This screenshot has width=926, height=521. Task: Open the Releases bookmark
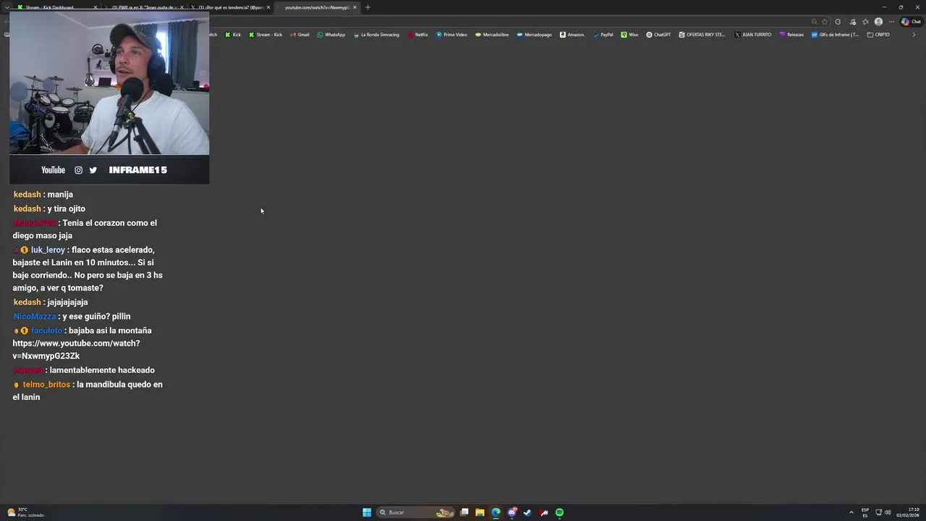[791, 35]
